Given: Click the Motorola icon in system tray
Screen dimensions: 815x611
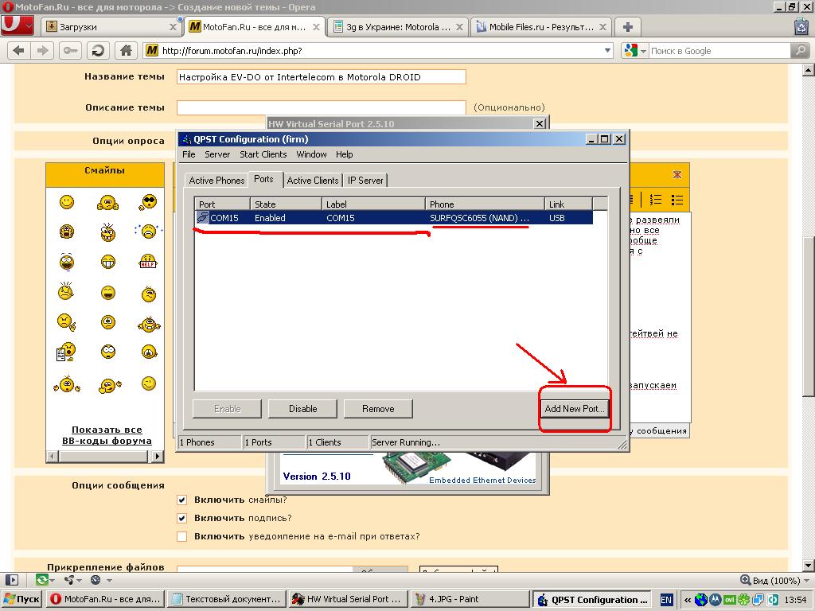Looking at the screenshot, I should click(716, 600).
